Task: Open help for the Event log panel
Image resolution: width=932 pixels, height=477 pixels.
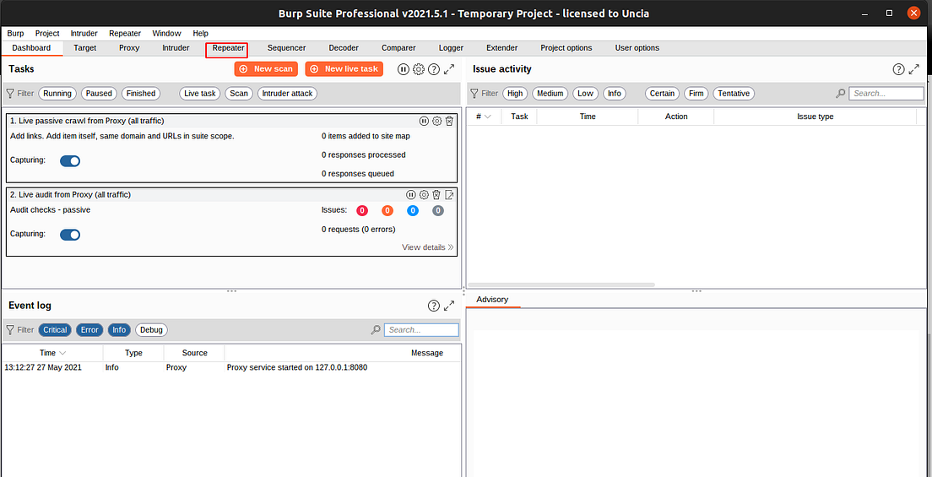Action: 434,306
